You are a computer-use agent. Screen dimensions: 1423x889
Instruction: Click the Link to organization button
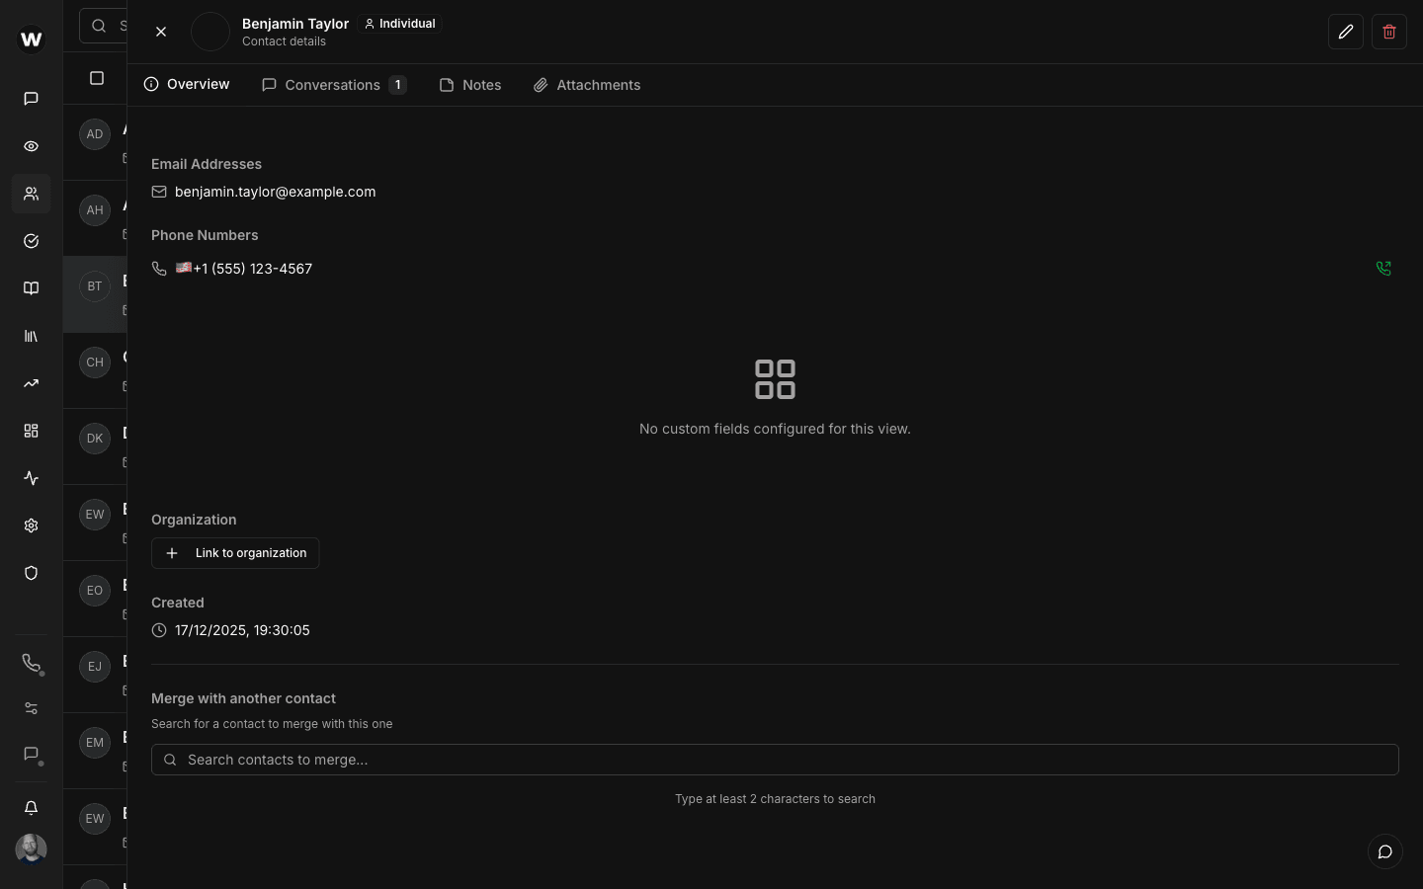coord(235,553)
